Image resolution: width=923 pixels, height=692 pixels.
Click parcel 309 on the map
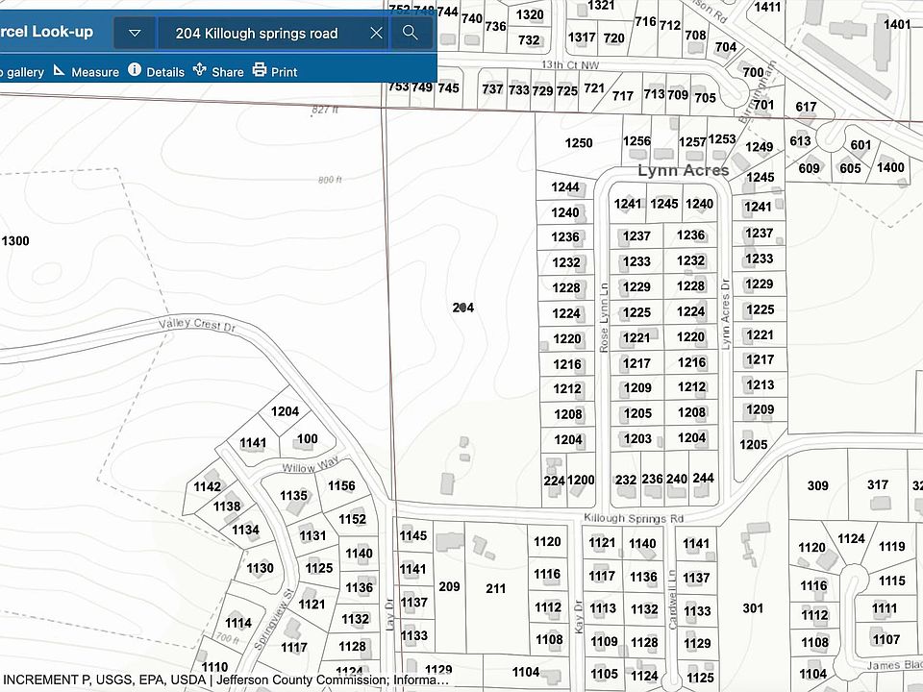(817, 485)
